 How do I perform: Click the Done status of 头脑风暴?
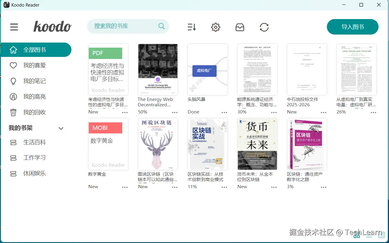(193, 112)
